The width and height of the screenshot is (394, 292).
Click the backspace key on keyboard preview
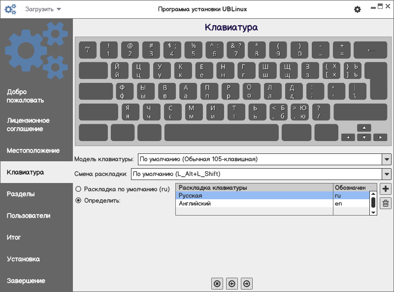pyautogui.click(x=370, y=50)
